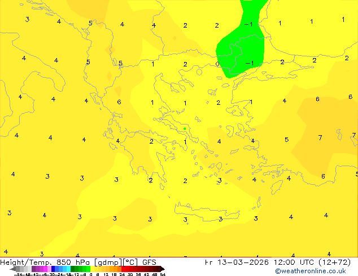Viewport: 358px width, 276px height.
Task: Click the dark maroon right arrow of legend
Action: [x=163, y=269]
